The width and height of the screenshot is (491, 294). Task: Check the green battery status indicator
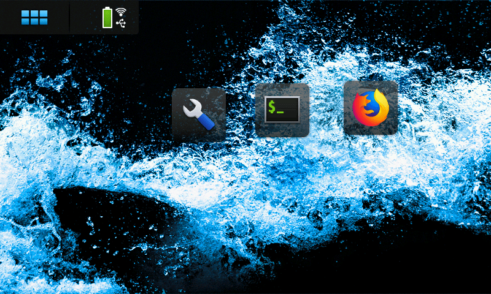point(107,18)
